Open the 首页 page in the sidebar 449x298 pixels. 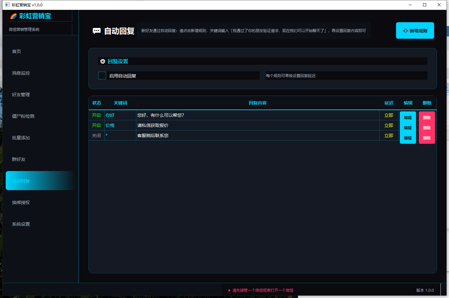(41, 51)
